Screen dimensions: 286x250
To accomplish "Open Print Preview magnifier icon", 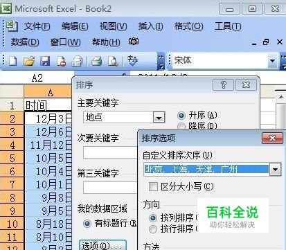I will (x=113, y=62).
